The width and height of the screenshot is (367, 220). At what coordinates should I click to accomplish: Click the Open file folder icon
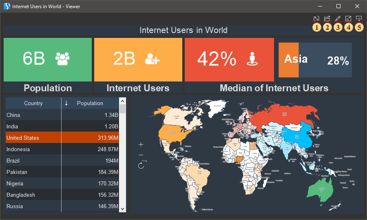coord(327,19)
